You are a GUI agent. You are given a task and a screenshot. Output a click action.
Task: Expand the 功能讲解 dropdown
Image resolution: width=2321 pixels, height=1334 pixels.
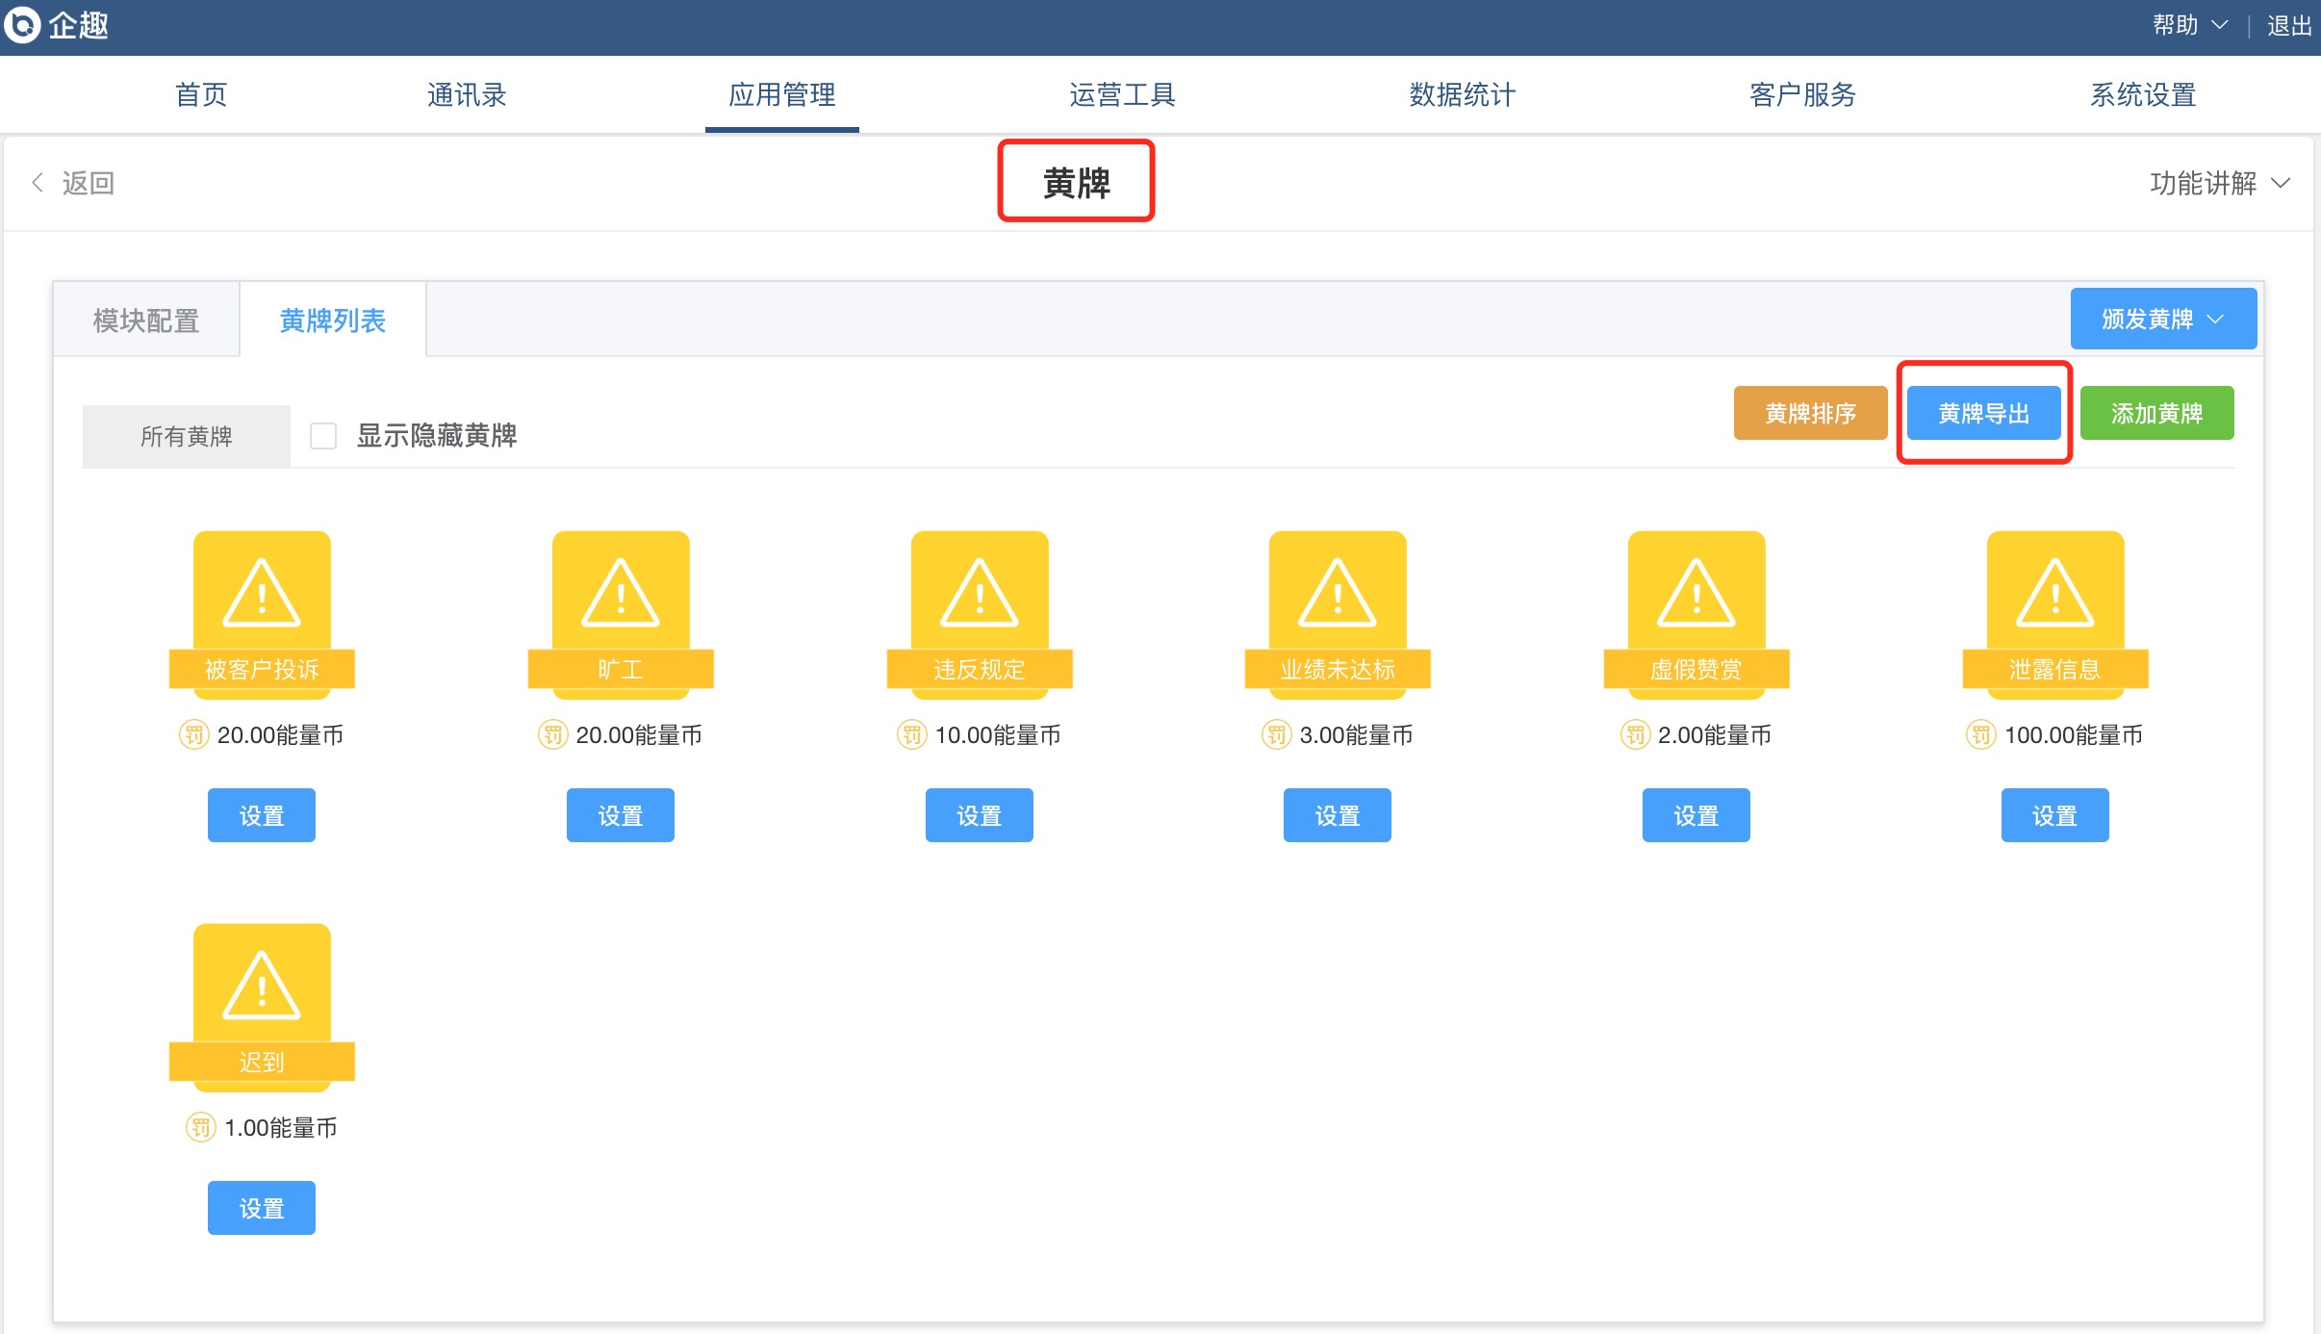(x=2219, y=183)
